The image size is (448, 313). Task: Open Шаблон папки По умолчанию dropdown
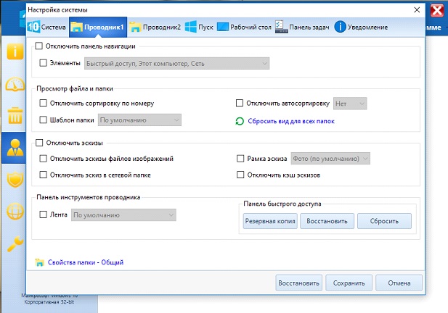tap(139, 120)
